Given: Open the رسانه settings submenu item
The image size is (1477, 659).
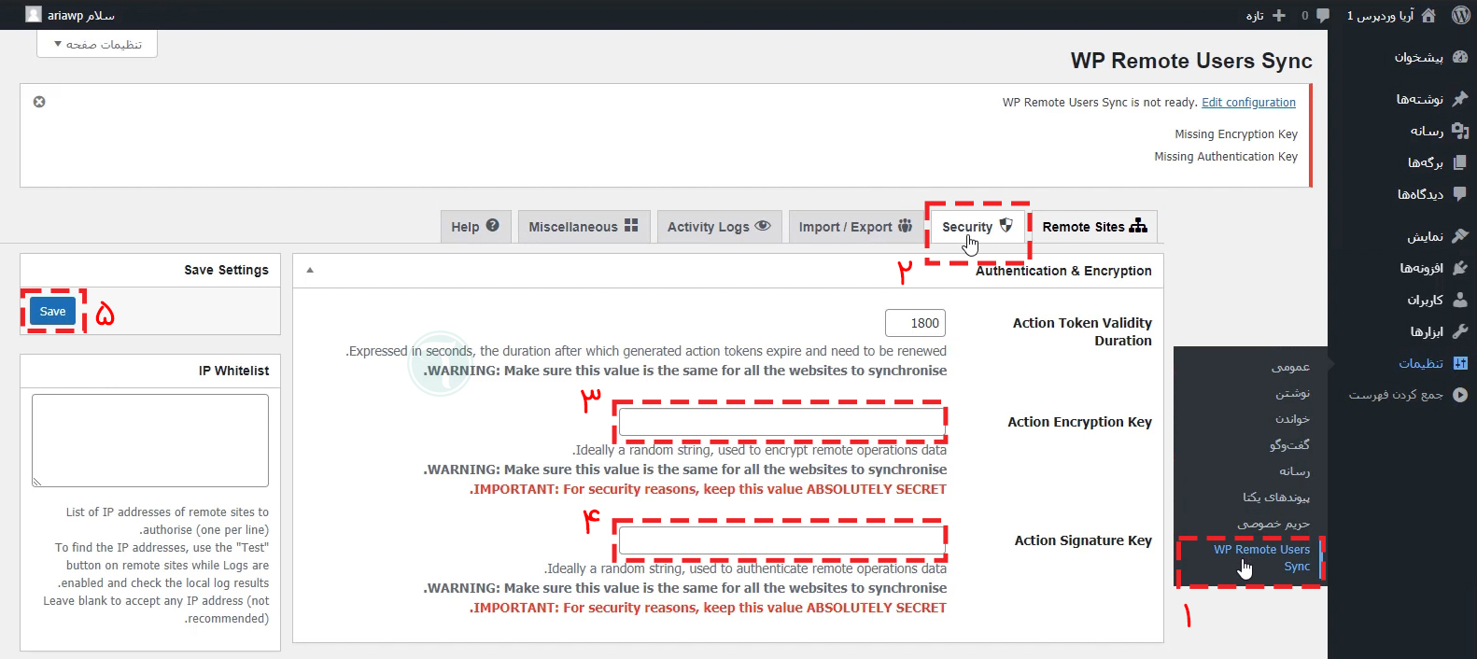Looking at the screenshot, I should point(1294,471).
